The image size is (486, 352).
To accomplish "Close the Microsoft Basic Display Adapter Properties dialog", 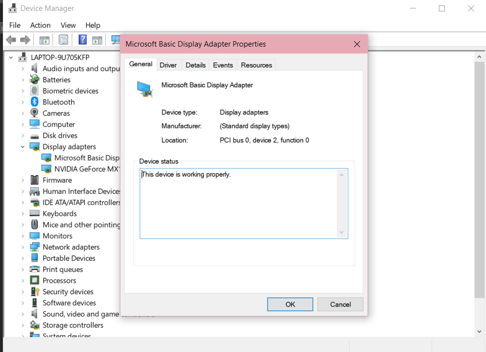I will click(x=357, y=44).
